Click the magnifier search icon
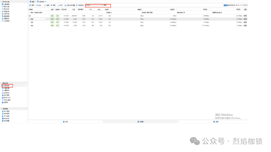 [102, 5]
